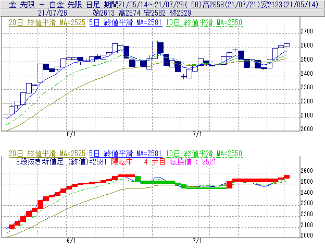Image resolution: width=325 pixels, height=248 pixels.
Task: Click the 2400 axis label on the candlestick chart
Action: coord(307,73)
